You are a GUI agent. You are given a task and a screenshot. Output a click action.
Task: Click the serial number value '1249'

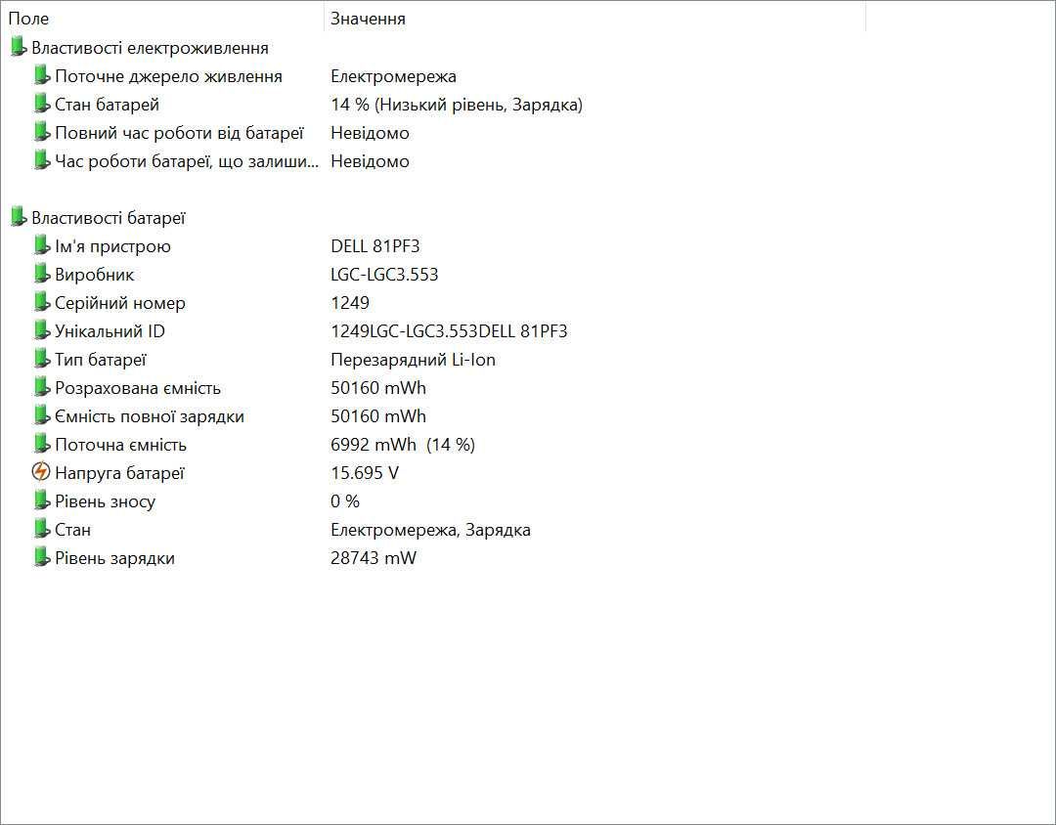tap(350, 302)
